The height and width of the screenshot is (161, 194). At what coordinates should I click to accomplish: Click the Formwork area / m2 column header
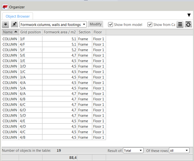click(x=60, y=32)
